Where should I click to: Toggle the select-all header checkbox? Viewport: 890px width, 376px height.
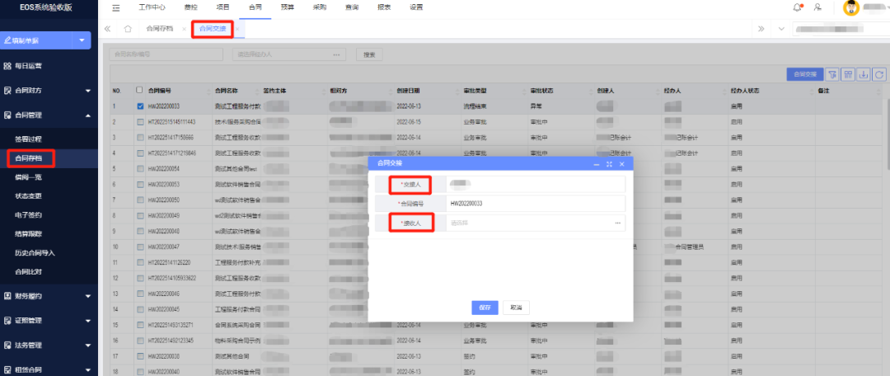[139, 90]
